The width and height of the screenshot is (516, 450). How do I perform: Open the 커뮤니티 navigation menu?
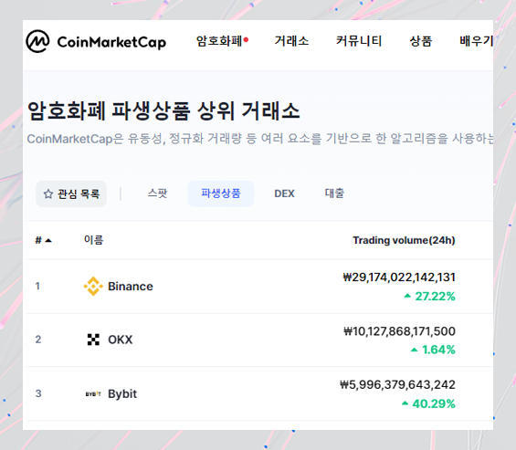[x=359, y=41]
